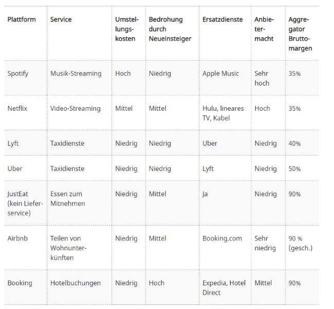Screen dimensions: 334x309
Task: Select the Airbnb platform cell
Action: click(x=17, y=238)
